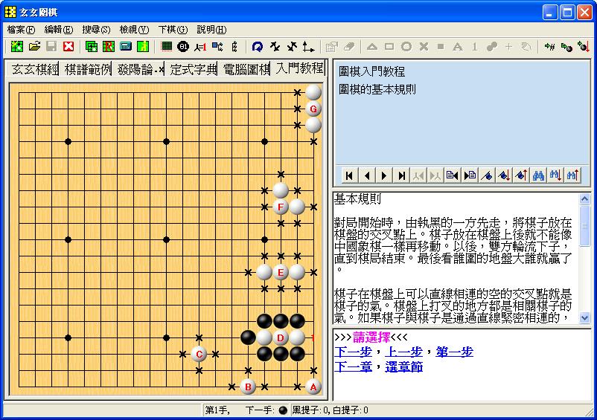Switch to the 入門教程 tab
597x420 pixels.
[x=299, y=68]
